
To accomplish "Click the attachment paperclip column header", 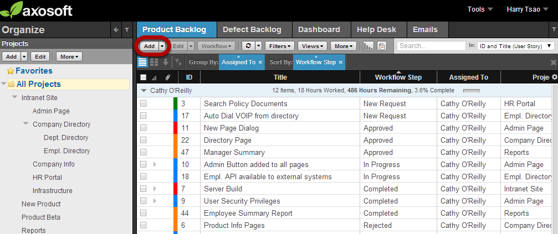I will point(167,77).
